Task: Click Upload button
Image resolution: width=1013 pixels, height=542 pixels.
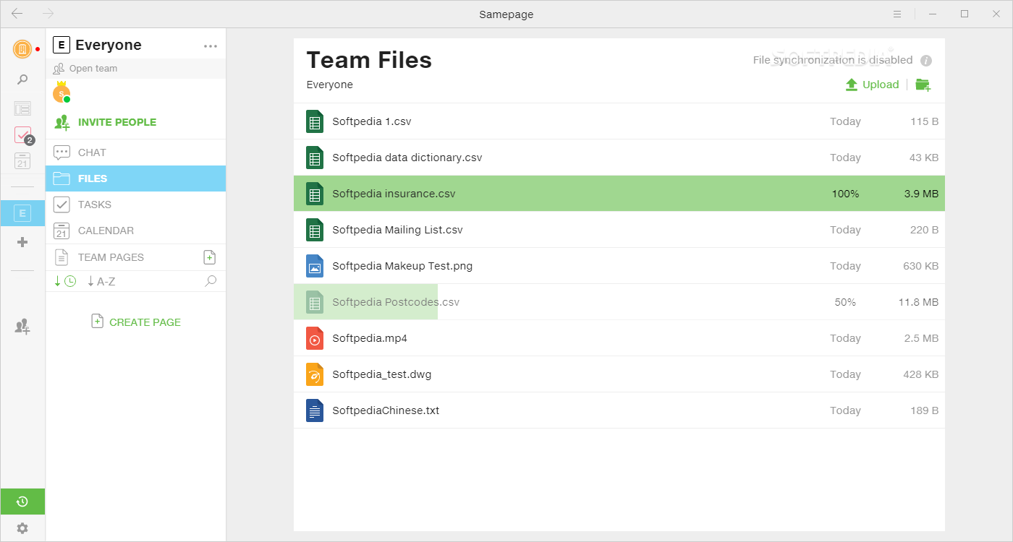Action: click(872, 85)
